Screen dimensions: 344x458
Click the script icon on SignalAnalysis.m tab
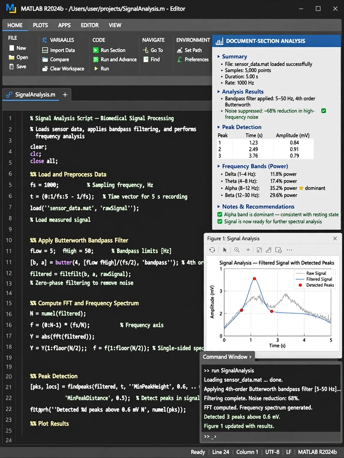[x=10, y=95]
